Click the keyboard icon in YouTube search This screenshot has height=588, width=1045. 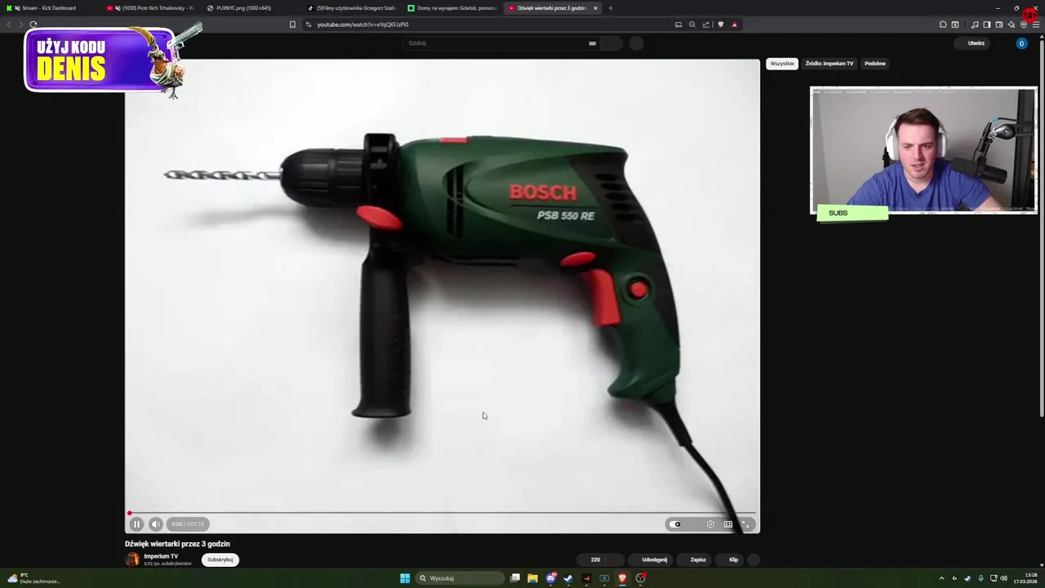point(592,43)
